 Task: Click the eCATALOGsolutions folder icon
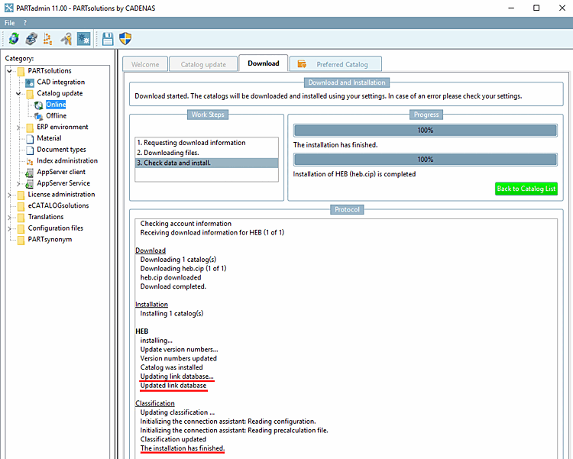click(21, 206)
